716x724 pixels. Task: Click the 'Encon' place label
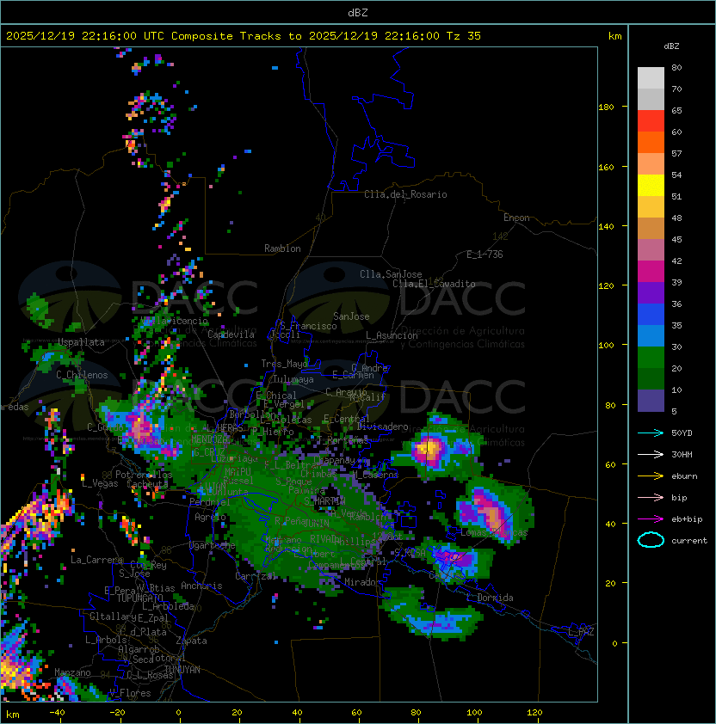point(516,218)
